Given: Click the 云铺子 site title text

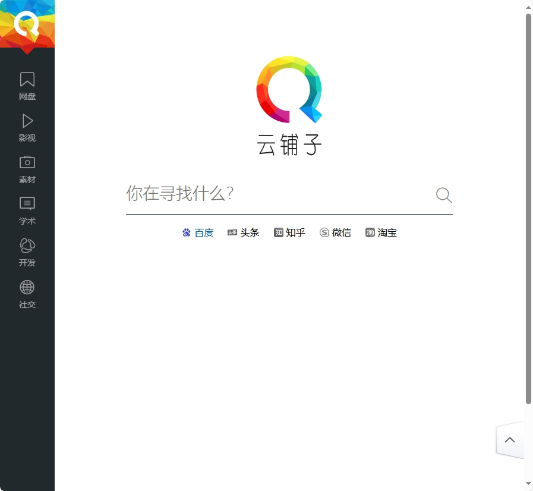Looking at the screenshot, I should (289, 145).
